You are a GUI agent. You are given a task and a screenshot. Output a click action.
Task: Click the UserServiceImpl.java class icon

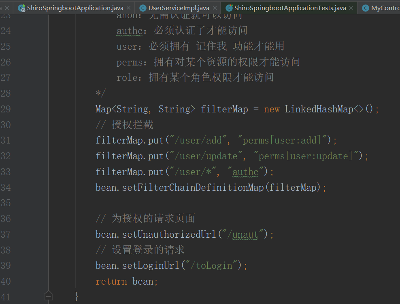pos(143,8)
